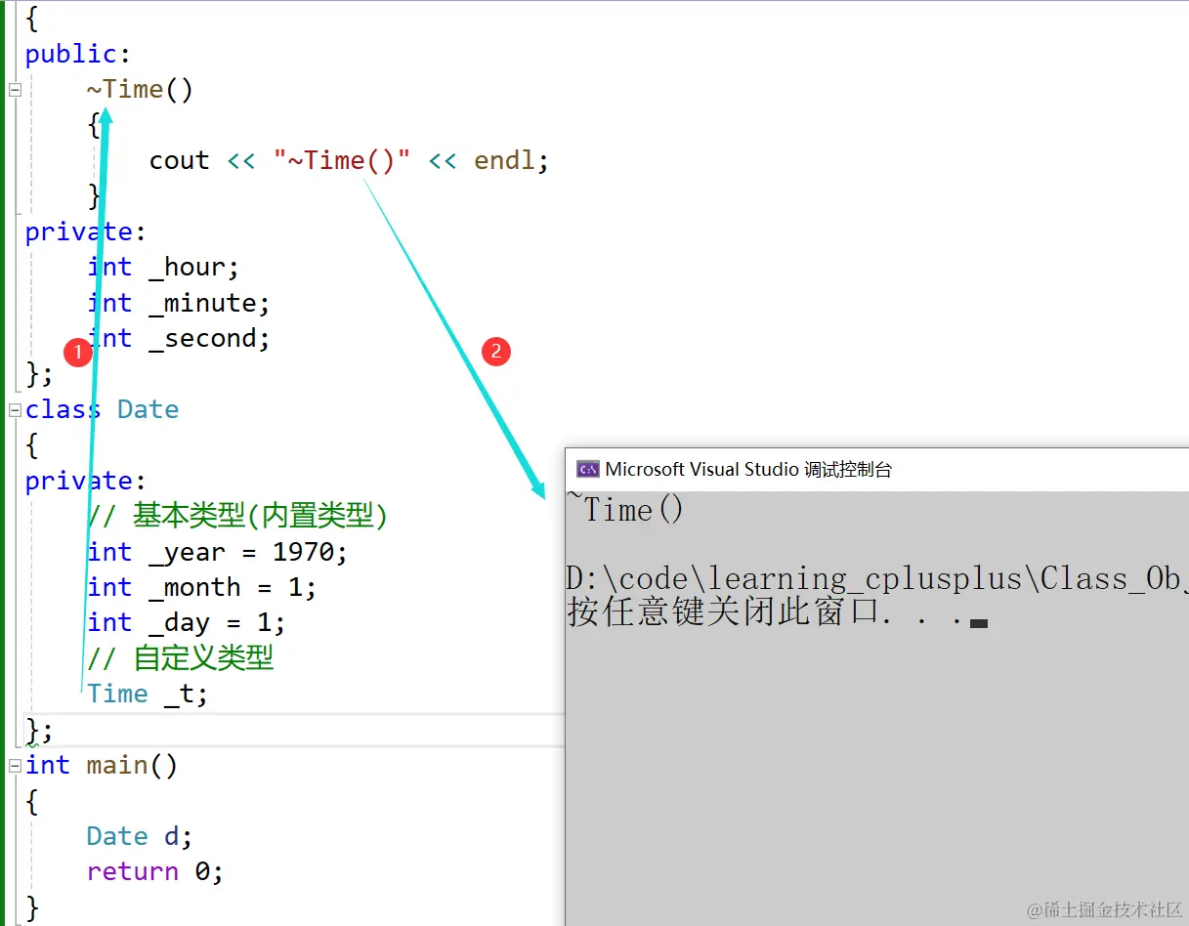1189x926 pixels.
Task: Click the ~Time() output in console window
Action: [625, 510]
